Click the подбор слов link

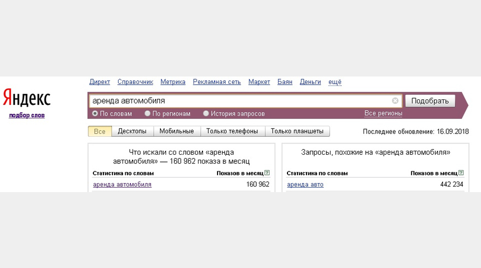click(x=27, y=115)
